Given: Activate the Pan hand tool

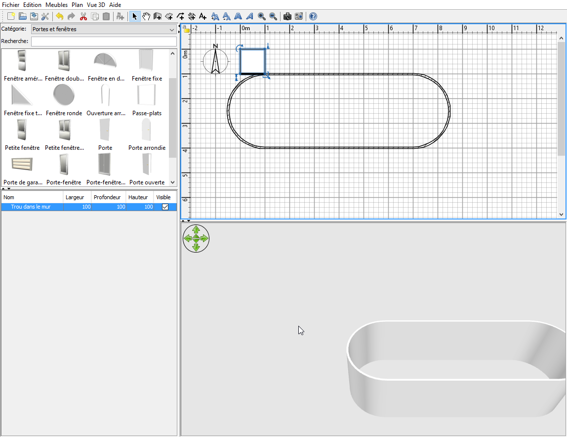Looking at the screenshot, I should click(146, 16).
